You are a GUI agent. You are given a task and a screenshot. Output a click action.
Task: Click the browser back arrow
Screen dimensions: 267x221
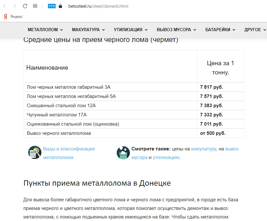pyautogui.click(x=4, y=6)
